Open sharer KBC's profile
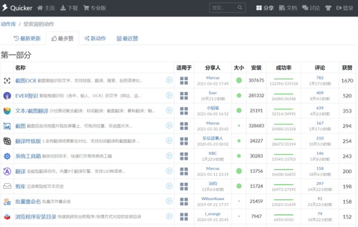The image size is (358, 227). [x=212, y=154]
